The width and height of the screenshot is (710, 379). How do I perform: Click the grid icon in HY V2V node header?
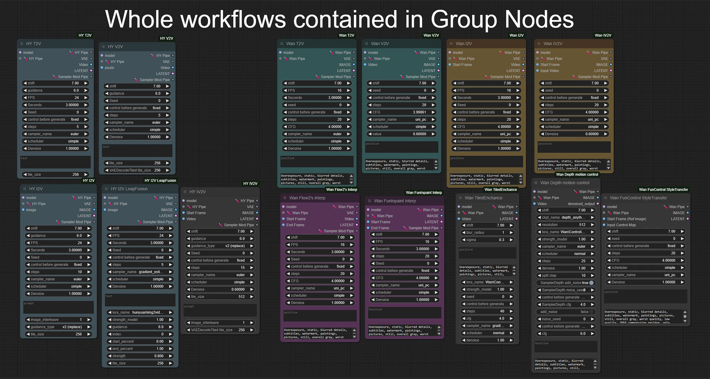pos(103,47)
